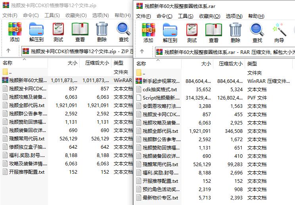Click Extract To icon in right RAR window
295x205 pixels.
[170, 32]
